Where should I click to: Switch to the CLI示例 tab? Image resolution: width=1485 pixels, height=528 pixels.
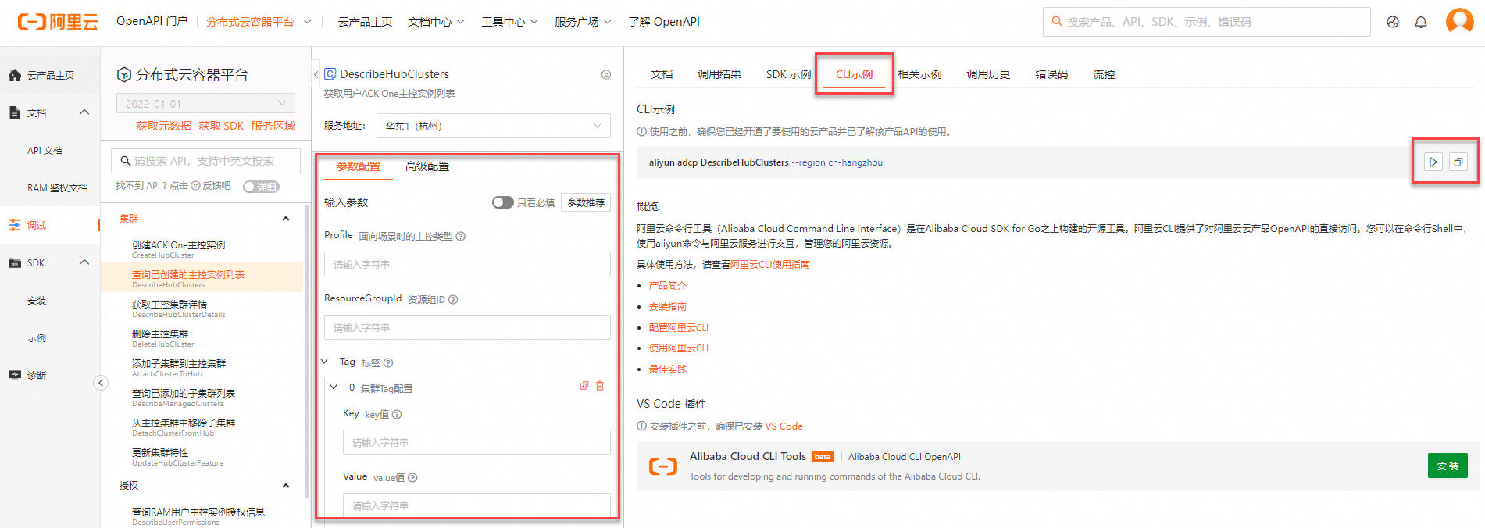[855, 74]
